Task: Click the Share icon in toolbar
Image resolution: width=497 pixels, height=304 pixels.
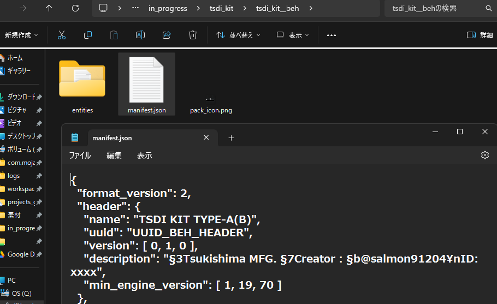Action: pyautogui.click(x=167, y=35)
